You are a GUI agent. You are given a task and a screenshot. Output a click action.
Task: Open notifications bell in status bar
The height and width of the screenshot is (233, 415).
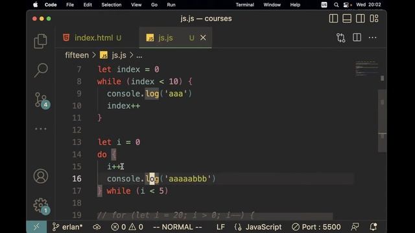tap(373, 227)
